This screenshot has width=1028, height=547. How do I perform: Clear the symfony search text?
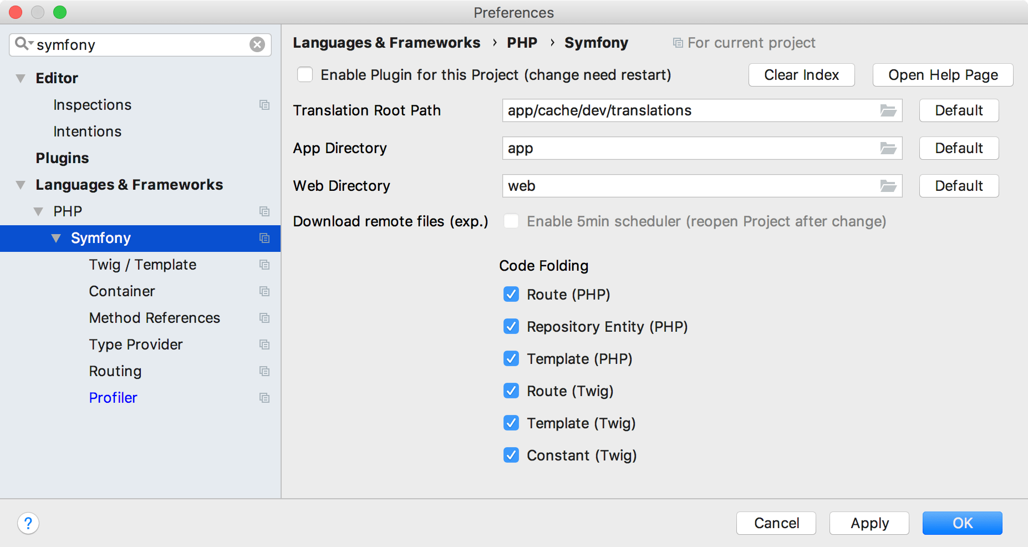tap(257, 44)
